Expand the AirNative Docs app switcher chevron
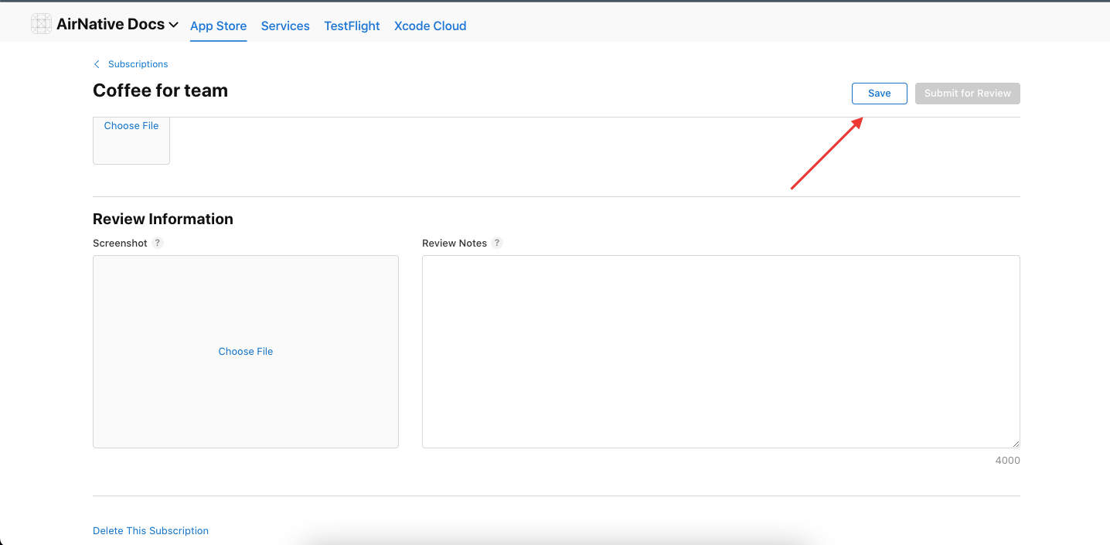Viewport: 1110px width, 545px height. (174, 26)
